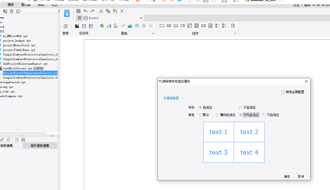330x190 pixels.
Task: Insert a scatter chart
Action: pyautogui.click(x=151, y=26)
